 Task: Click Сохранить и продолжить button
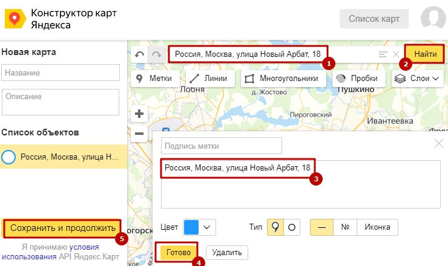(63, 228)
